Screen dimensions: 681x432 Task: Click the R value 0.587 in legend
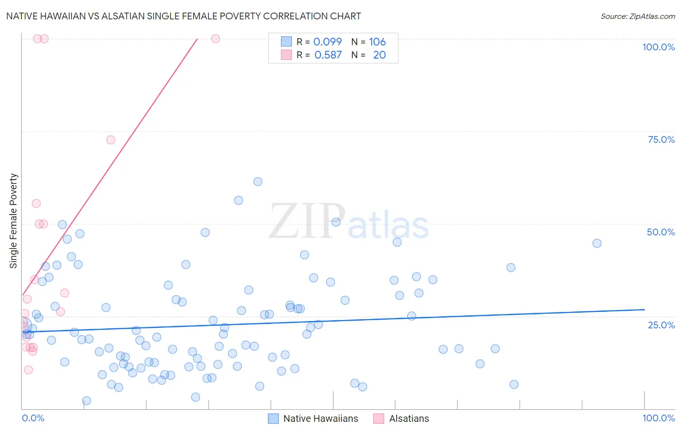click(328, 55)
